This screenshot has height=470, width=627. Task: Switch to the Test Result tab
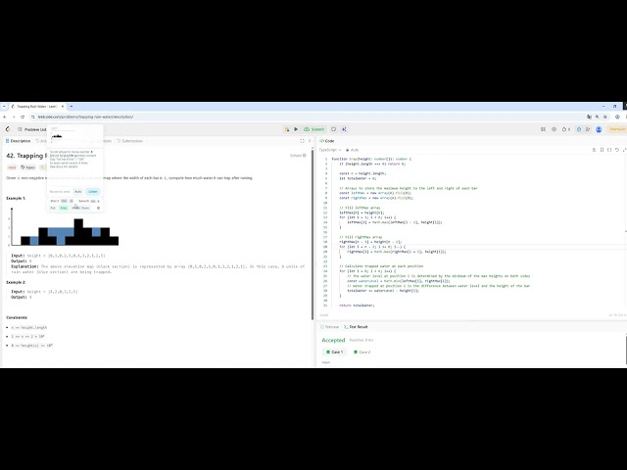pyautogui.click(x=356, y=326)
